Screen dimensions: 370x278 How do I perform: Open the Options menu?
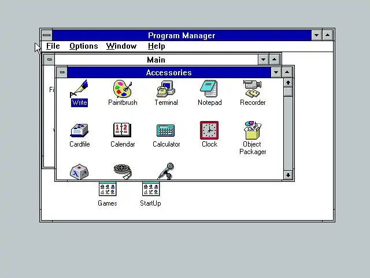coord(84,46)
